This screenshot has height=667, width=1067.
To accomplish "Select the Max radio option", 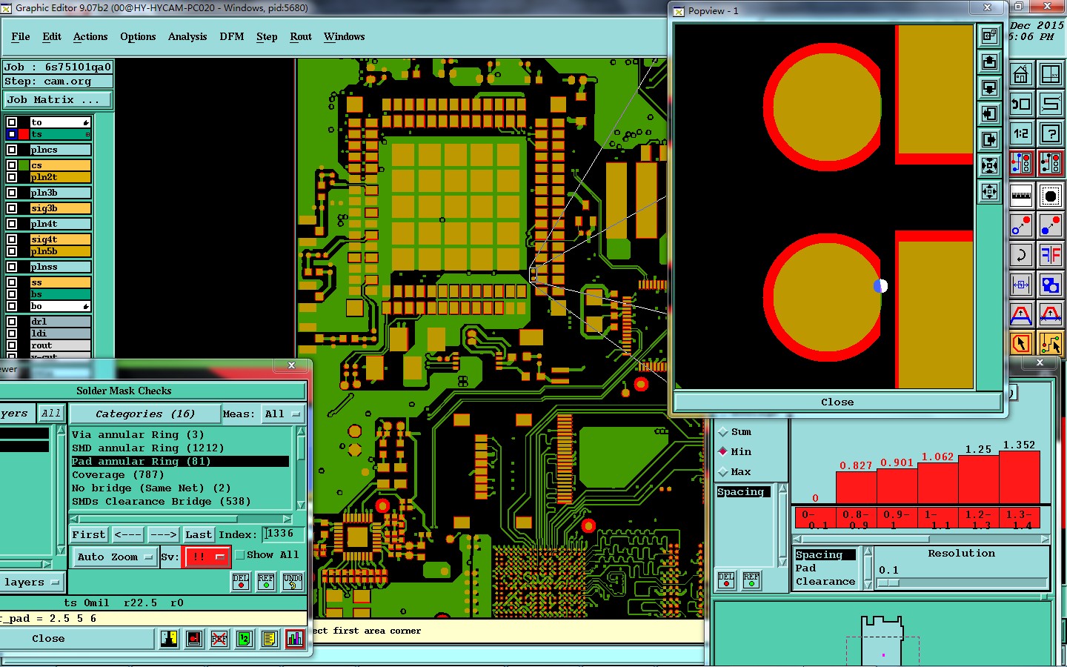I will pyautogui.click(x=722, y=472).
